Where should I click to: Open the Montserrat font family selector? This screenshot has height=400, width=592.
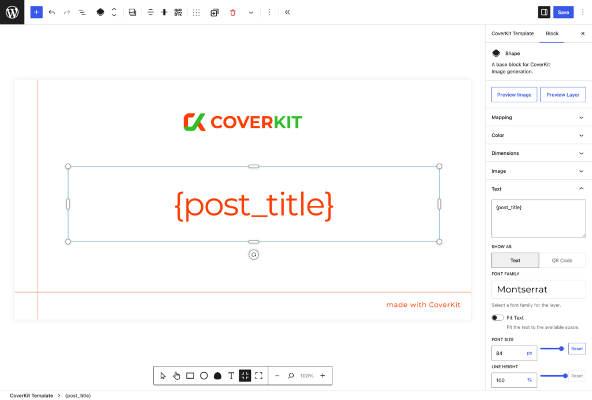[x=538, y=290]
